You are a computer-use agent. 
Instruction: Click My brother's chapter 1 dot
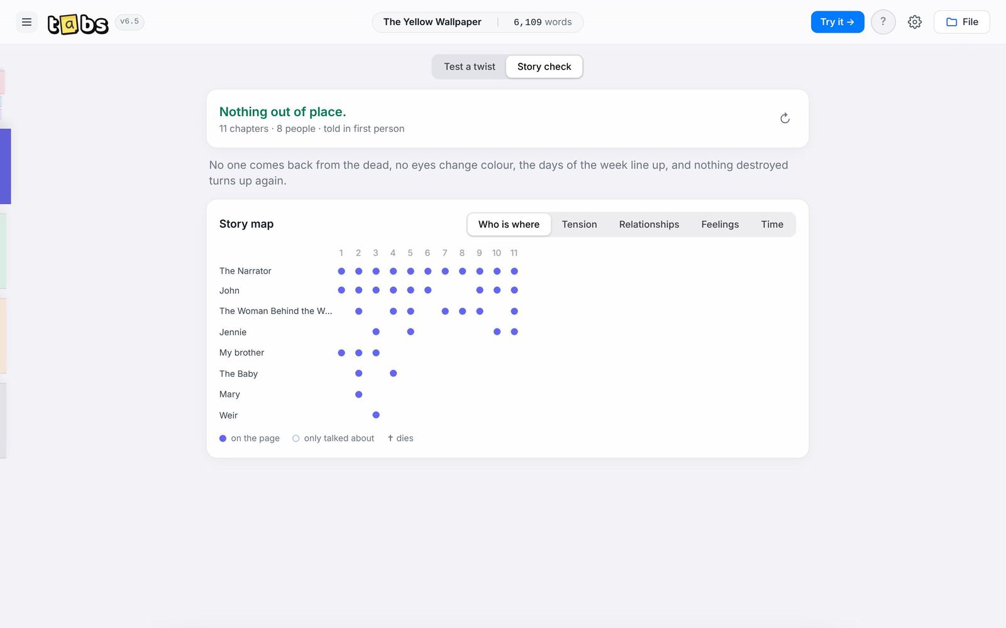tap(341, 353)
